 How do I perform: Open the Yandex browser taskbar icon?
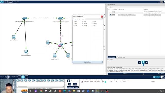(x=60, y=91)
